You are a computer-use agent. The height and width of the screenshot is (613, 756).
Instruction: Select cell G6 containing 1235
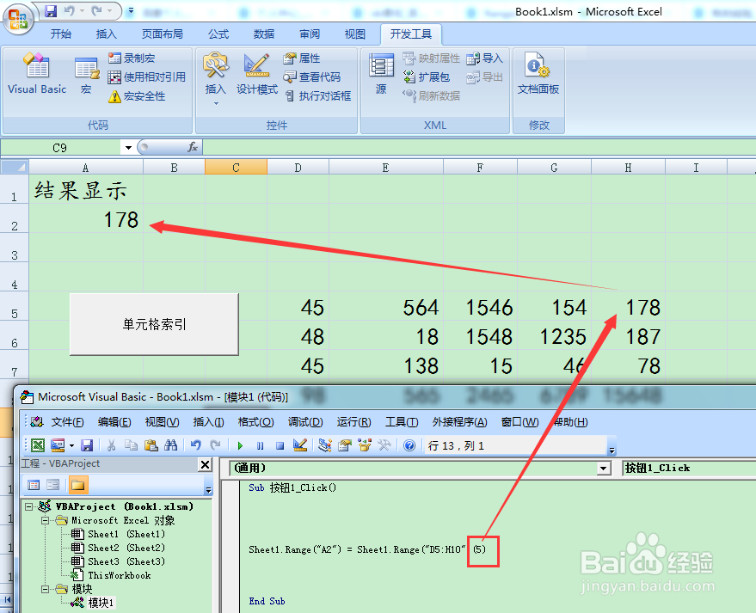point(554,336)
